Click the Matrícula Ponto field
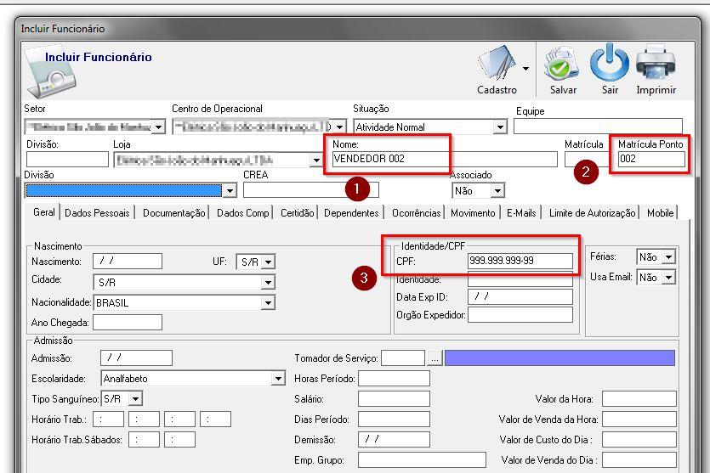The image size is (710, 473). click(651, 159)
